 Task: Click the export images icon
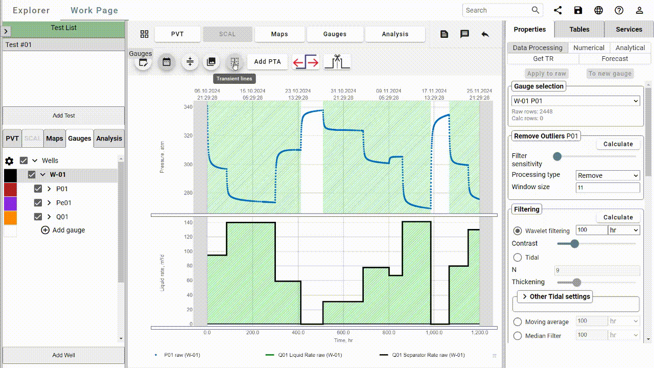pos(211,62)
